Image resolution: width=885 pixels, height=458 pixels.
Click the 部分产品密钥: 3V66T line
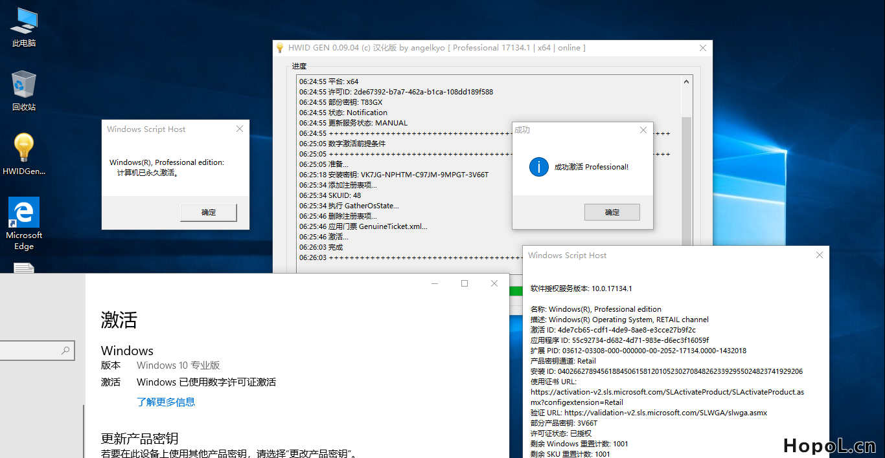click(x=564, y=423)
